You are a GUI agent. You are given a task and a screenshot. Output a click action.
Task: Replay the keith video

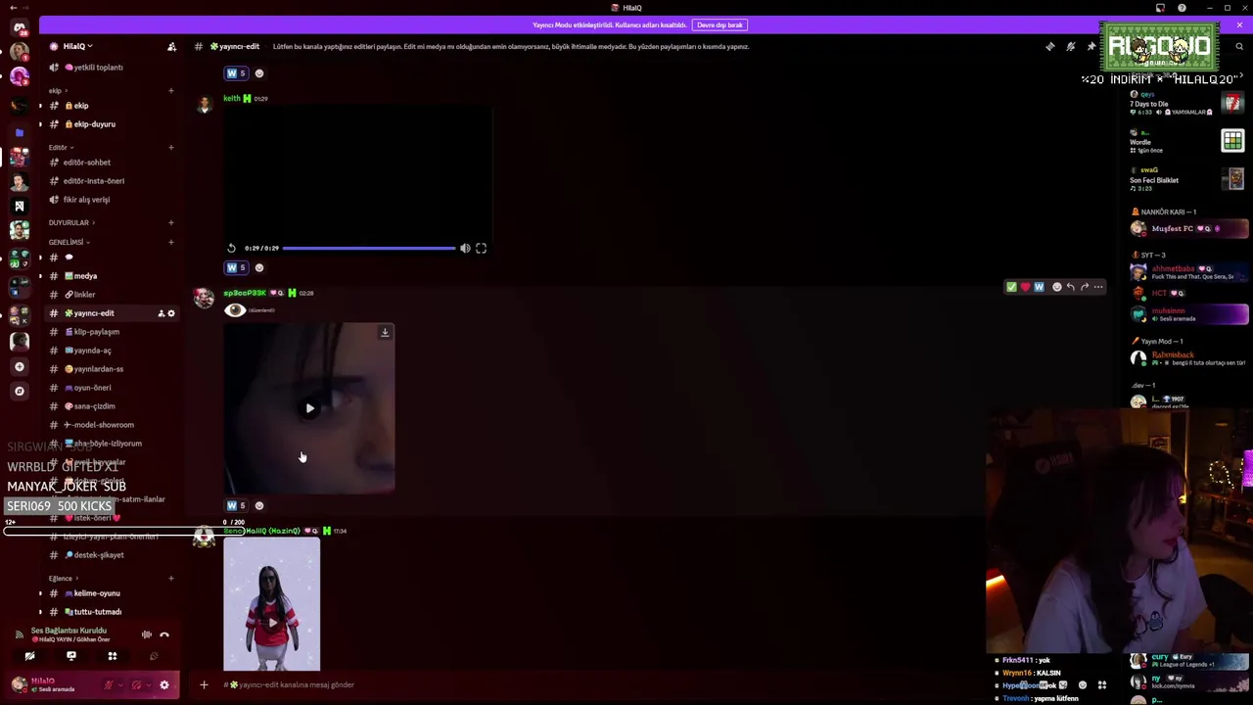point(231,249)
